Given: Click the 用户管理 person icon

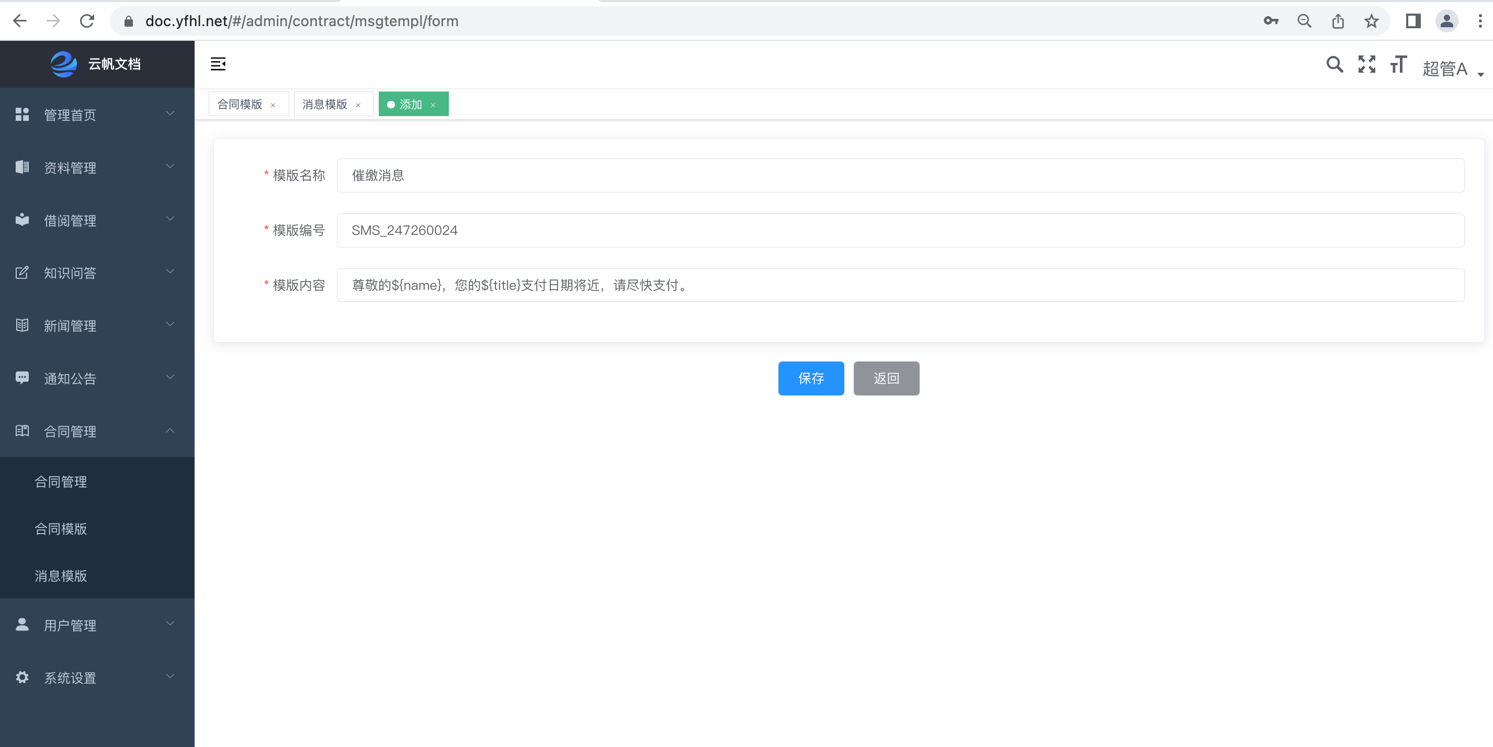Looking at the screenshot, I should (x=22, y=625).
